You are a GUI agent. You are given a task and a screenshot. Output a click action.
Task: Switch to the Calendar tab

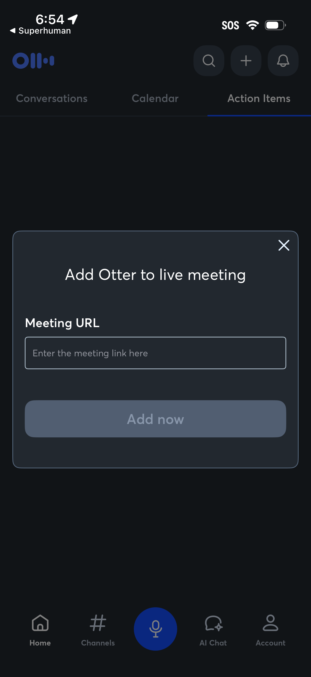155,98
